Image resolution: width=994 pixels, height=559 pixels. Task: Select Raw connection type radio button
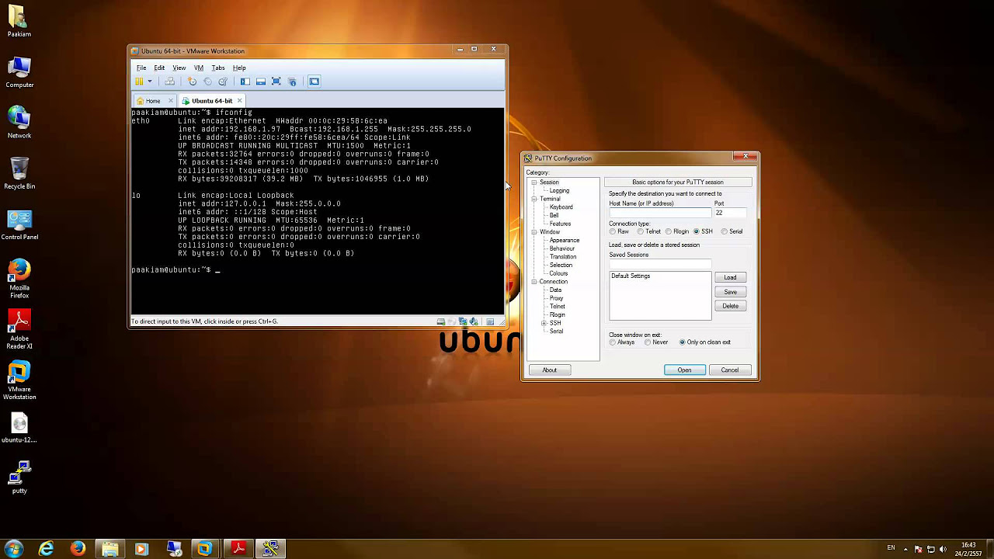pyautogui.click(x=613, y=231)
